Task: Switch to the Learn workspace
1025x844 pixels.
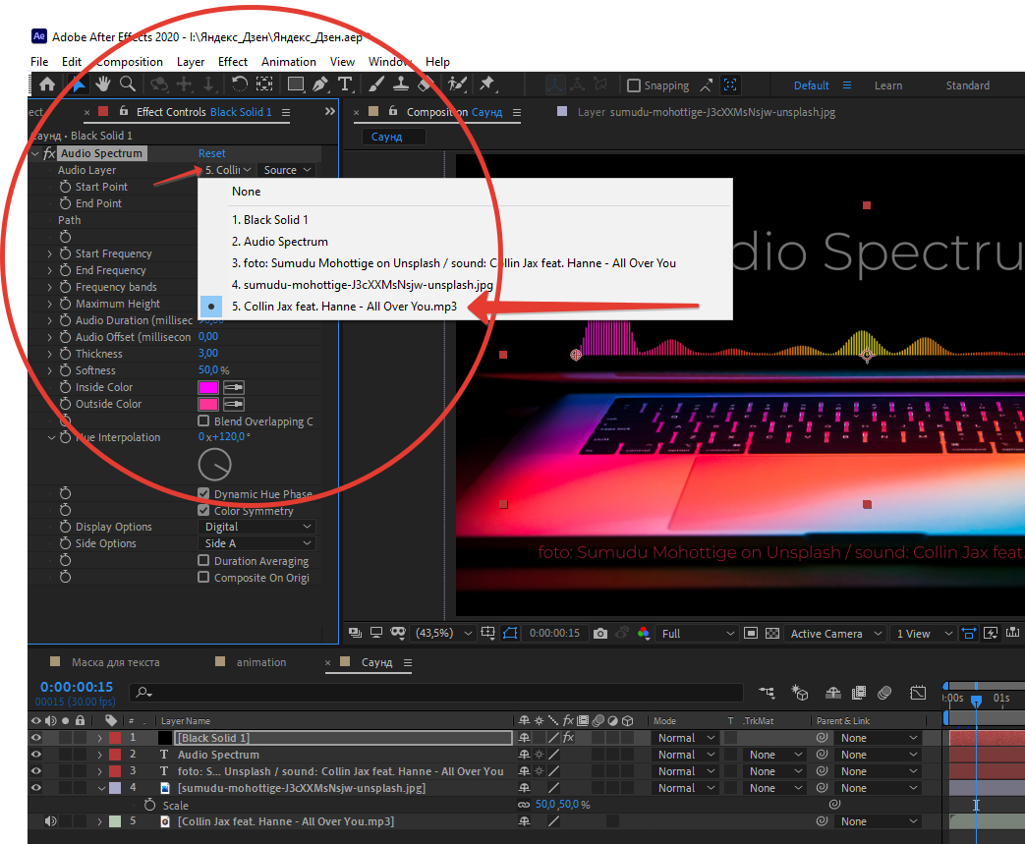Action: pos(887,85)
